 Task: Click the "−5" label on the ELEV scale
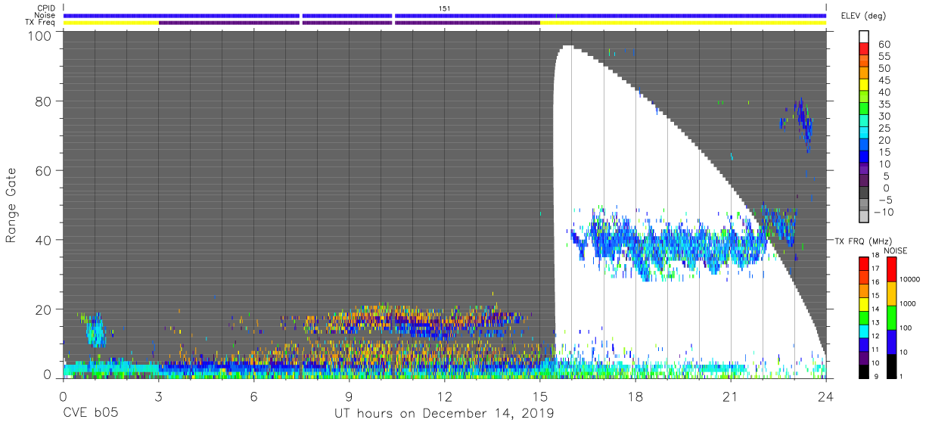(x=885, y=200)
